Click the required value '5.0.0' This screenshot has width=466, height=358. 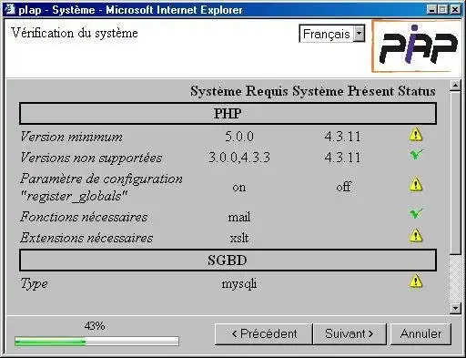click(239, 137)
